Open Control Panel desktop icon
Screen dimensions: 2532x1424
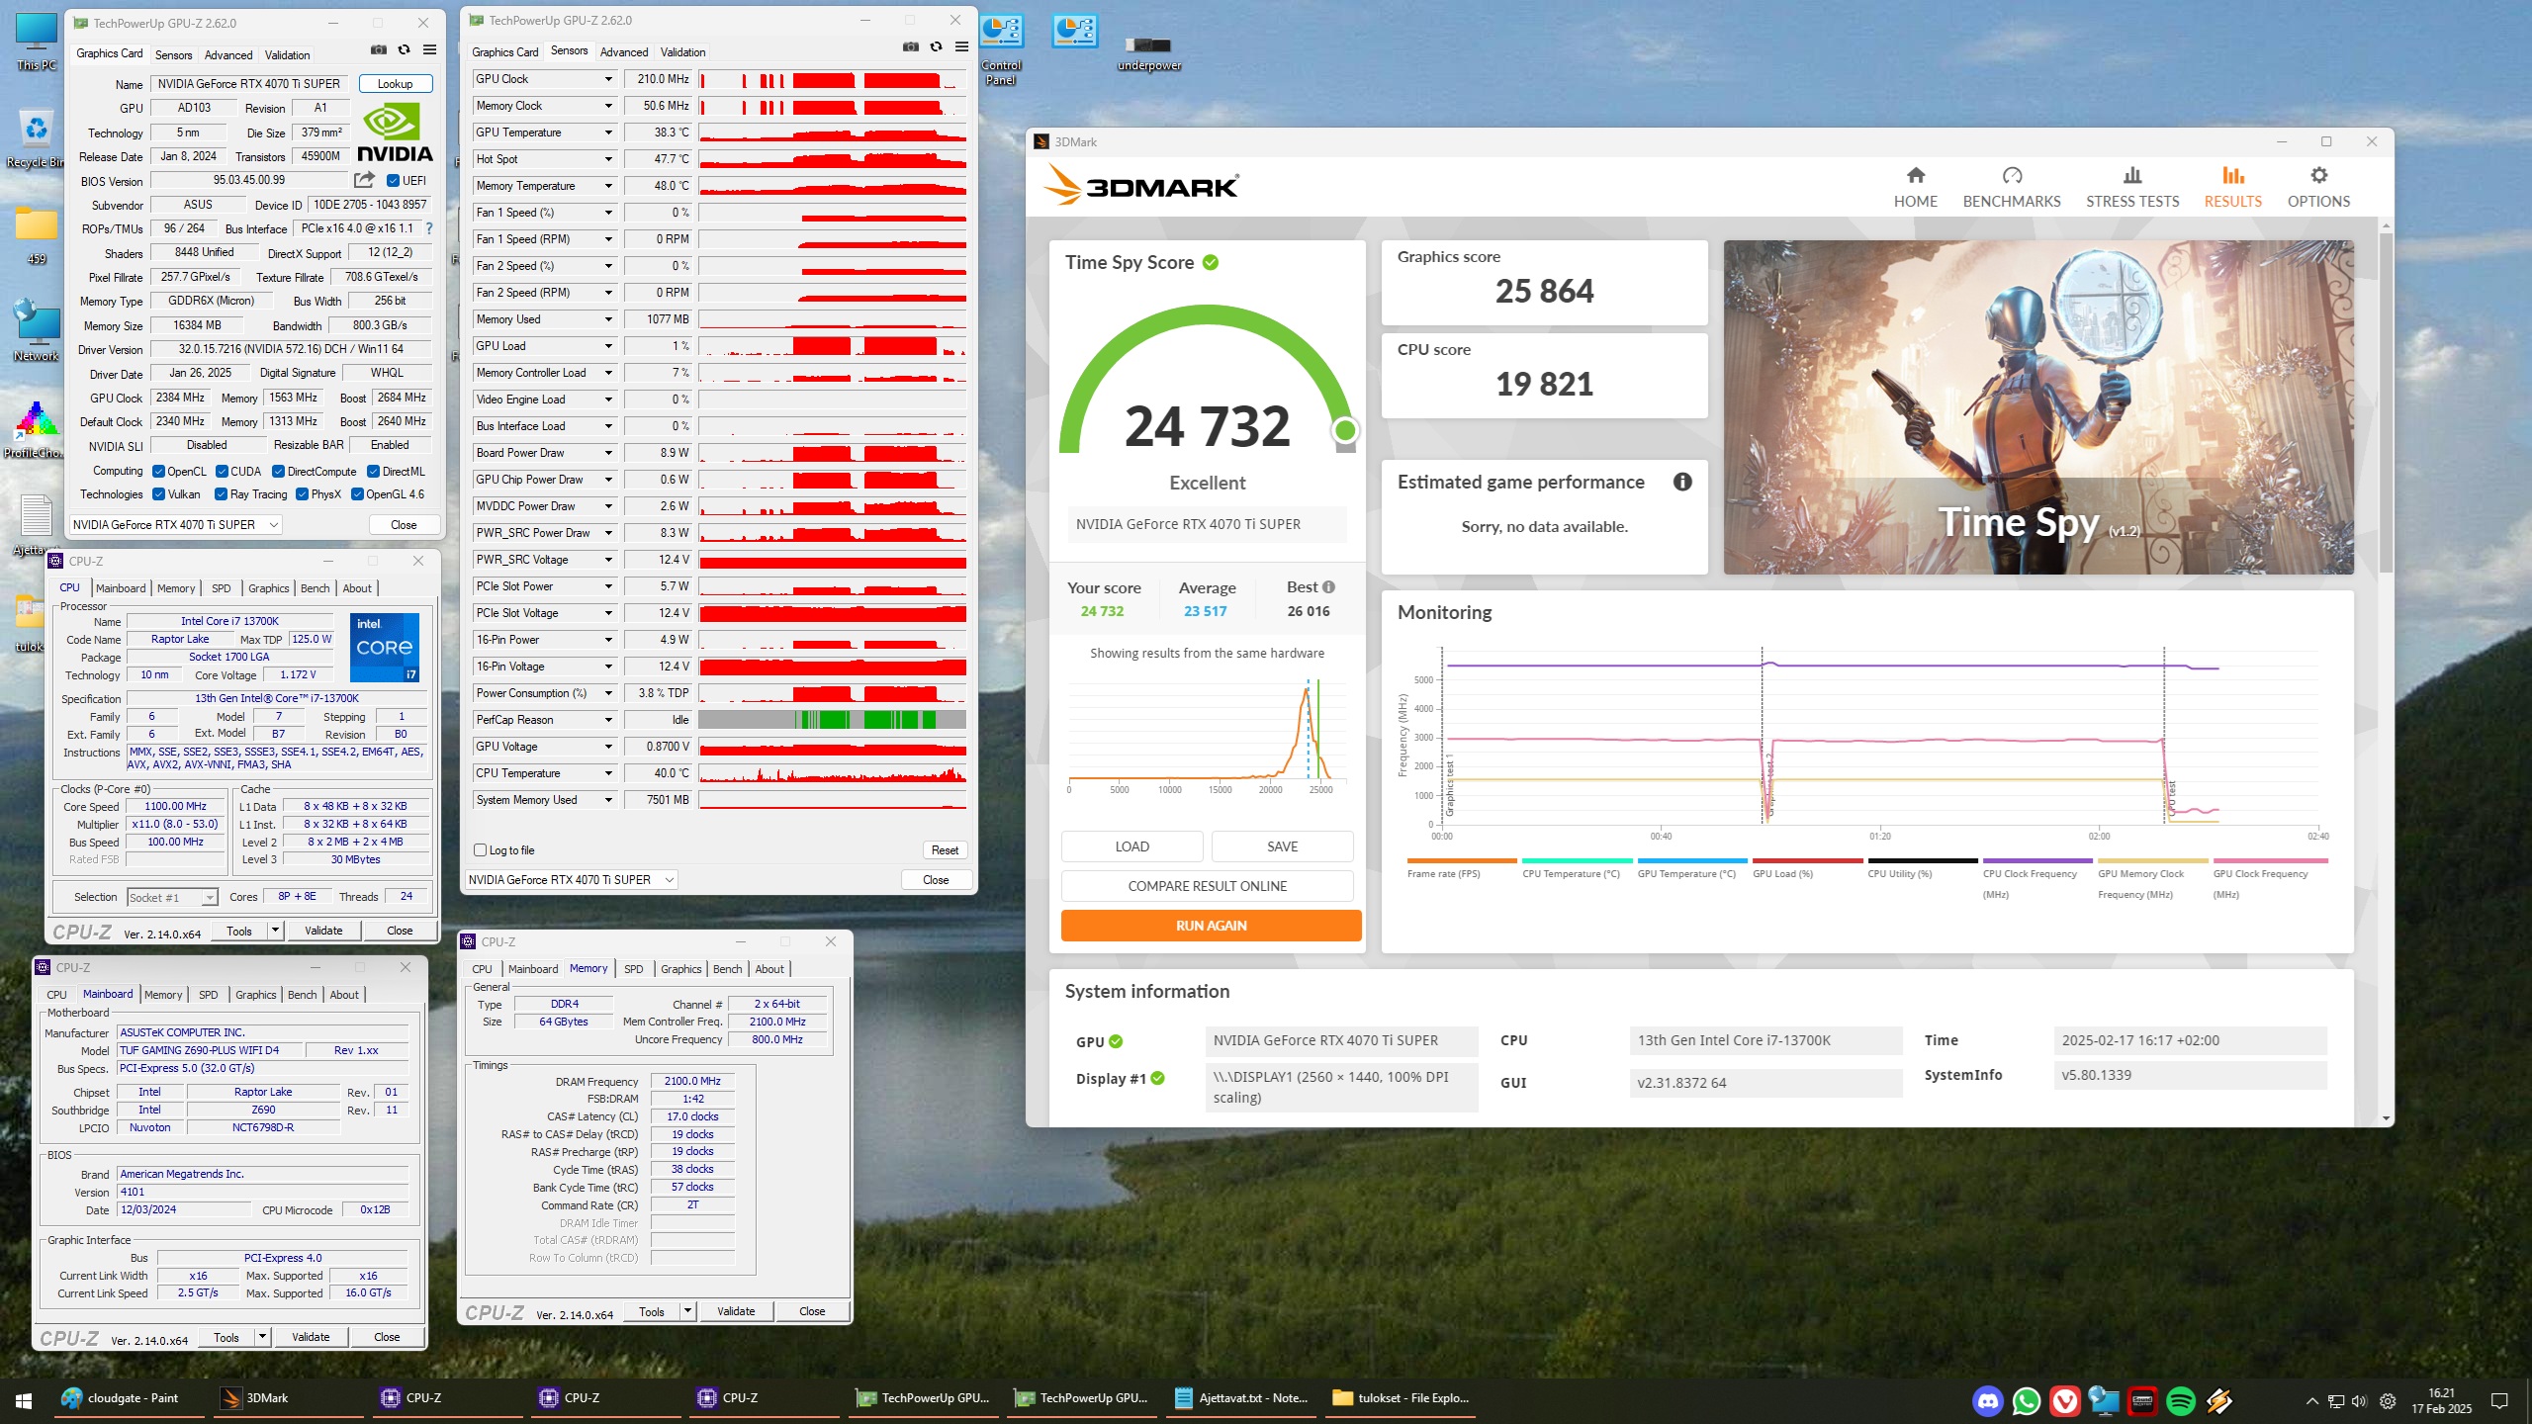1001,50
